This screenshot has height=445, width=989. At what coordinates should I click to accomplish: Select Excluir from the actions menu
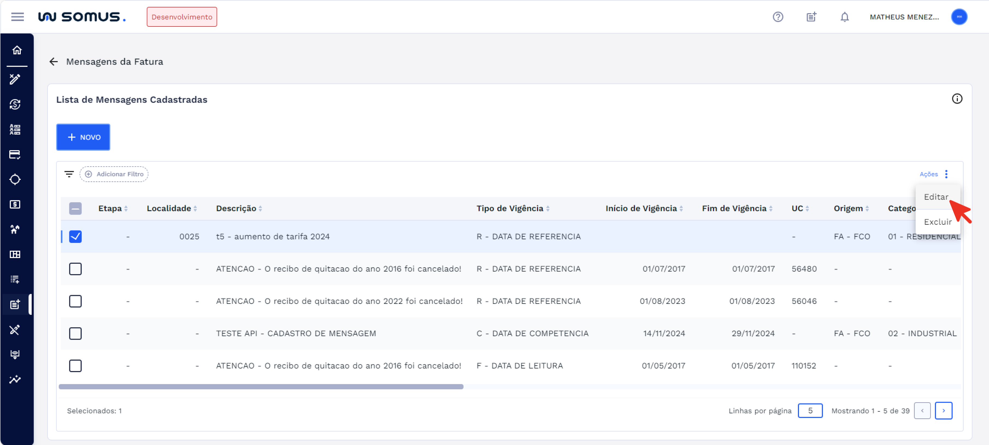pos(938,221)
